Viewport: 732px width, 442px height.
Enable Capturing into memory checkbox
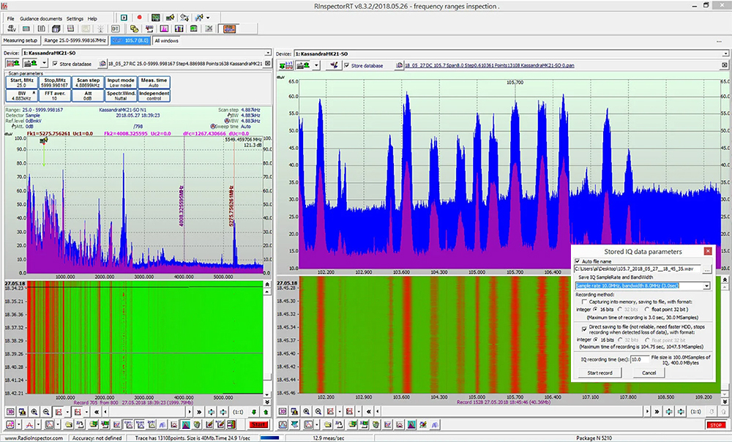583,301
